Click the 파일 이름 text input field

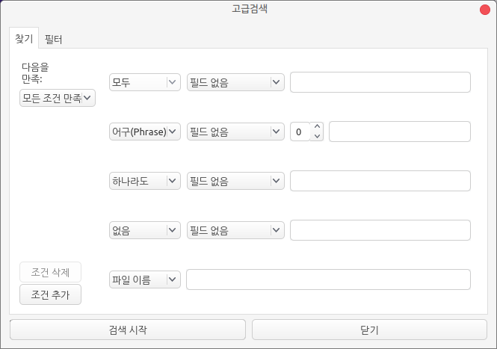[x=328, y=279]
